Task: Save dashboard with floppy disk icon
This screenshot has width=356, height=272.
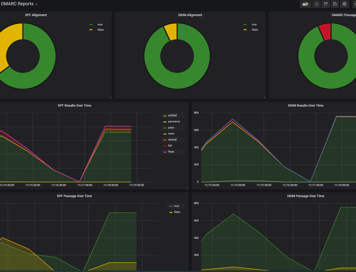Action: click(x=335, y=4)
